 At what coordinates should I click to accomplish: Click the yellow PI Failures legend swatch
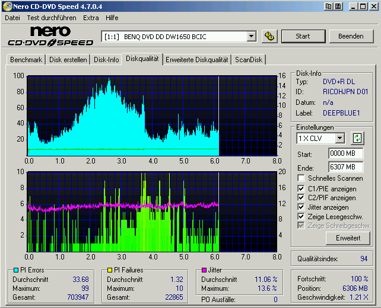click(110, 270)
